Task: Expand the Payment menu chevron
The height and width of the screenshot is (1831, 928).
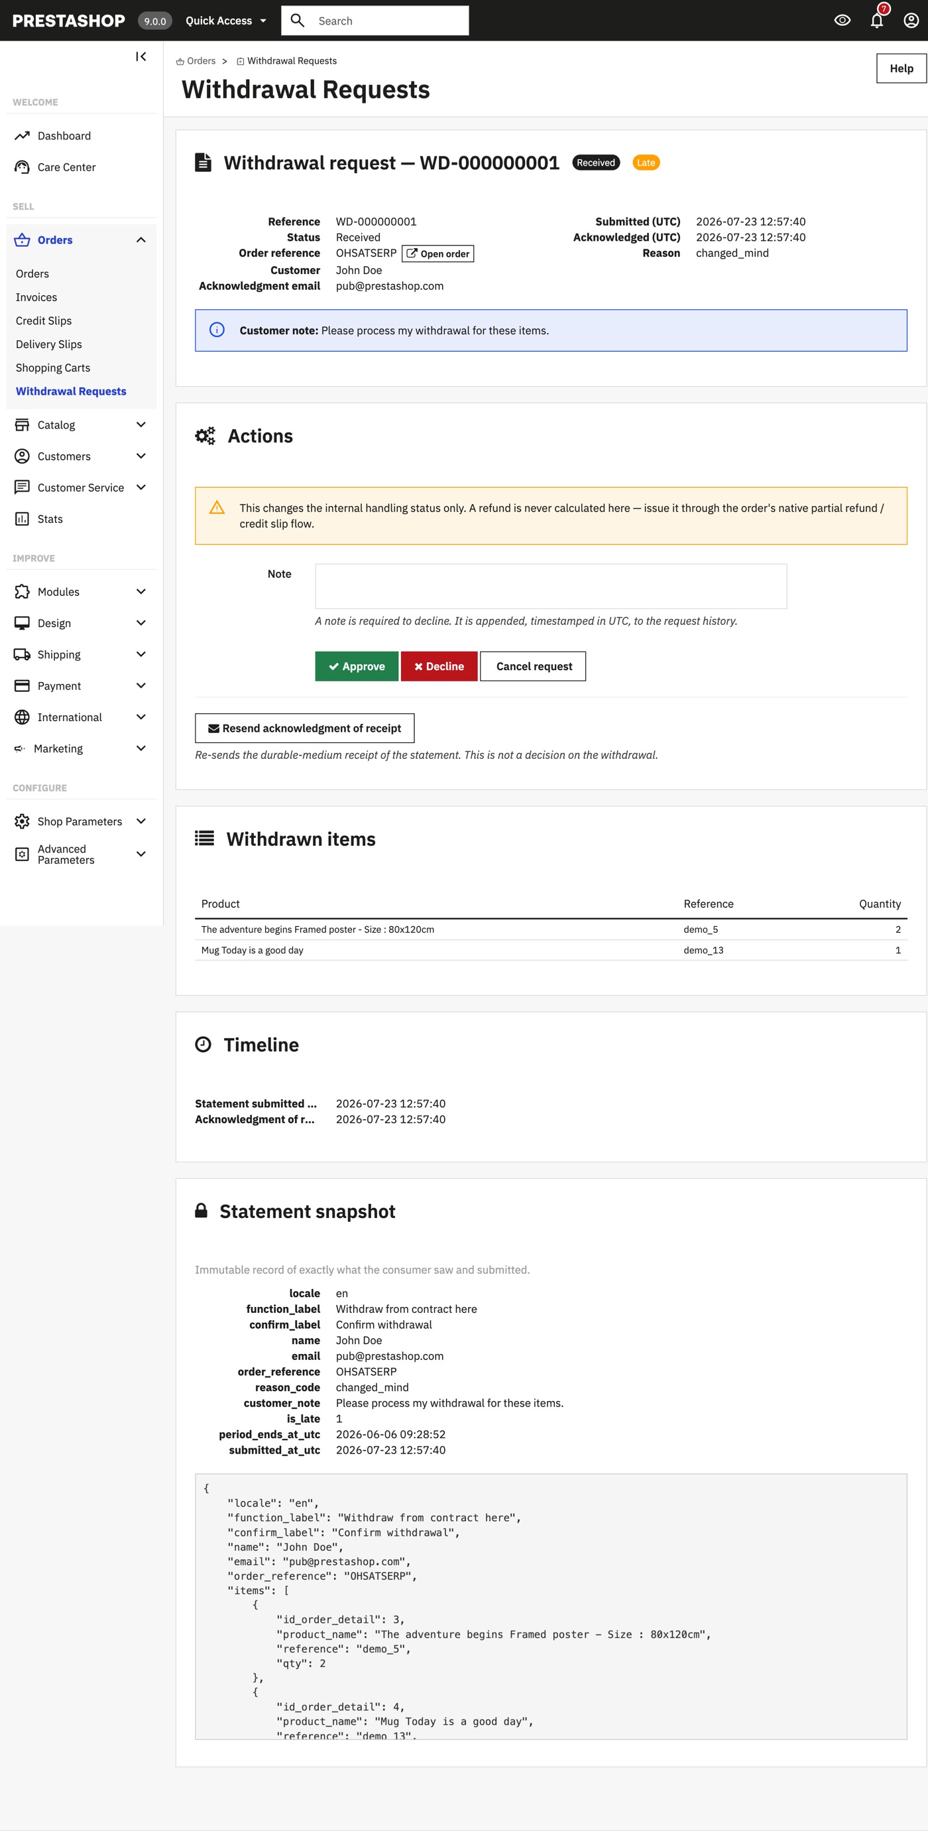Action: [141, 686]
